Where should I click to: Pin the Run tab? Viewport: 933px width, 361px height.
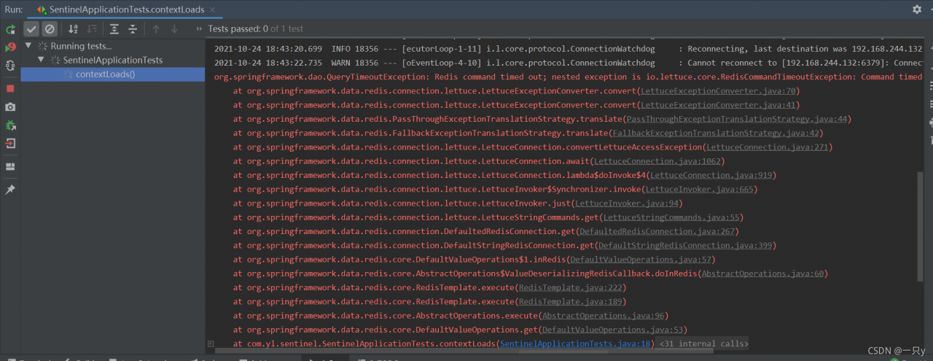10,190
